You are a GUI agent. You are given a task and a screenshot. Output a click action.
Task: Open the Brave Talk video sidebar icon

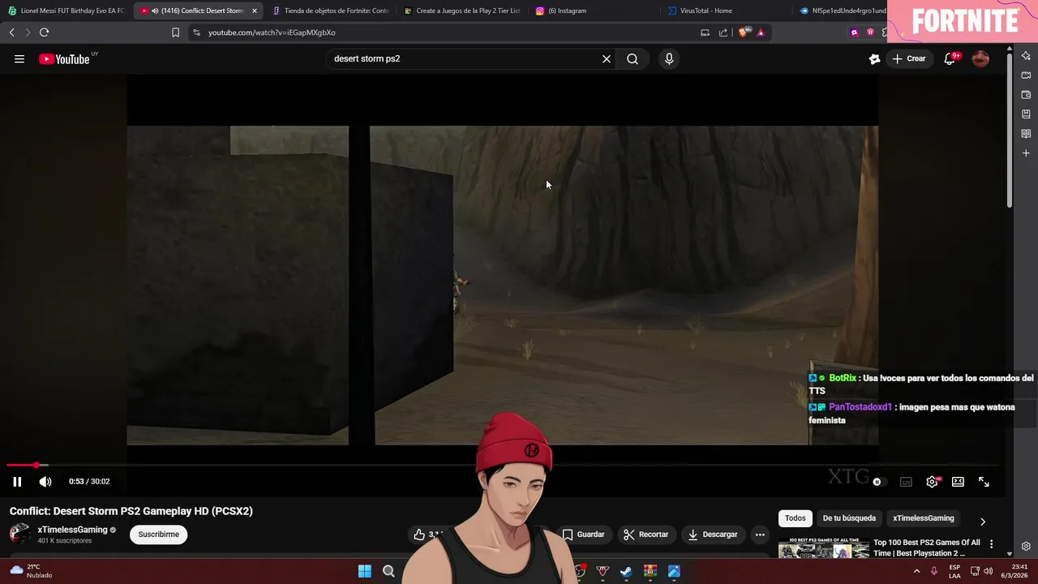[1026, 75]
